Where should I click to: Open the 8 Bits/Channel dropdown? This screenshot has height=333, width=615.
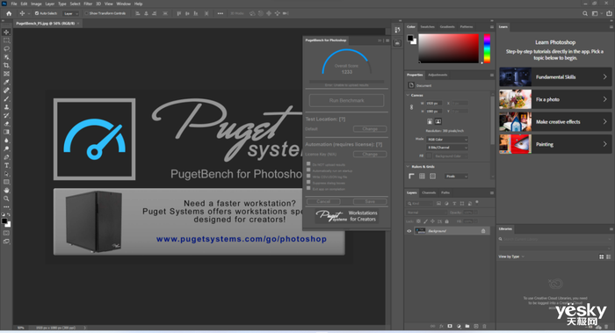[447, 148]
